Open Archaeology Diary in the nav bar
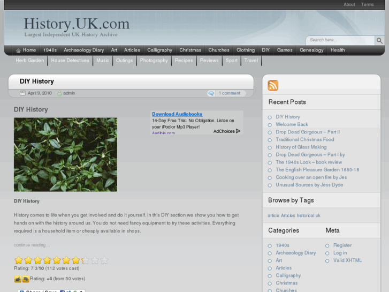The width and height of the screenshot is (389, 292). pyautogui.click(x=84, y=50)
